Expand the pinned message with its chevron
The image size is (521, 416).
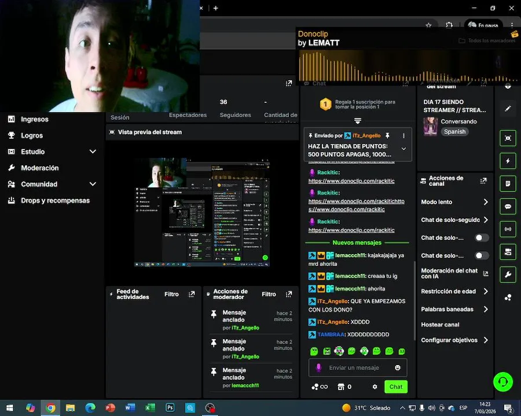[x=403, y=148]
